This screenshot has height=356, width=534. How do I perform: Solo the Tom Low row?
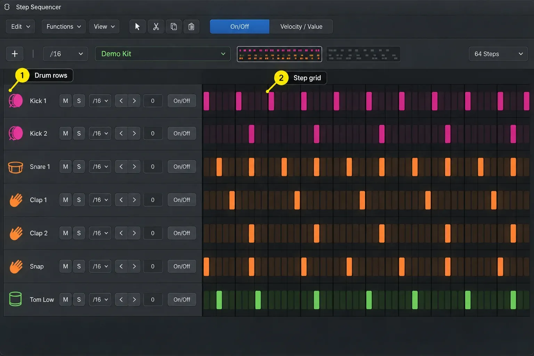(79, 299)
